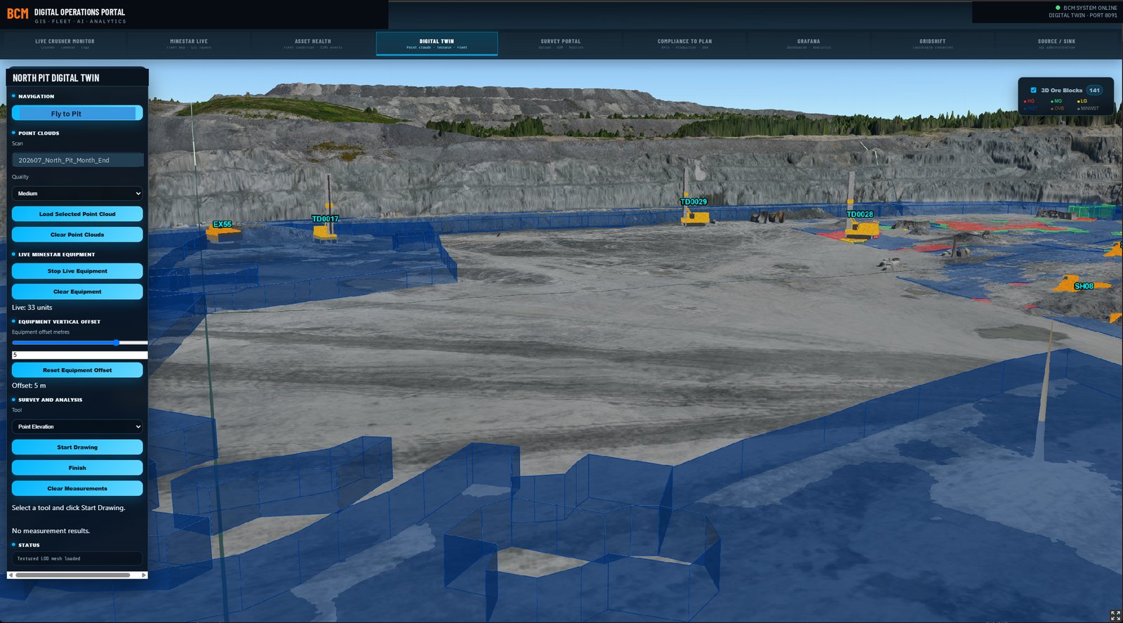The height and width of the screenshot is (623, 1123).
Task: Click the equipment offset value field
Action: click(x=79, y=355)
